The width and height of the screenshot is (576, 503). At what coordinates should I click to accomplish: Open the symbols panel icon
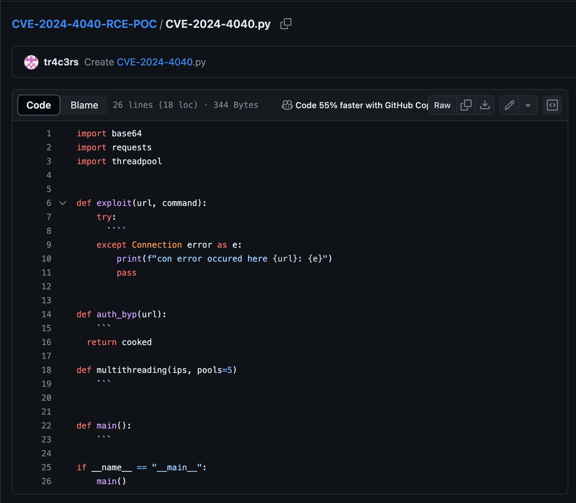(552, 105)
